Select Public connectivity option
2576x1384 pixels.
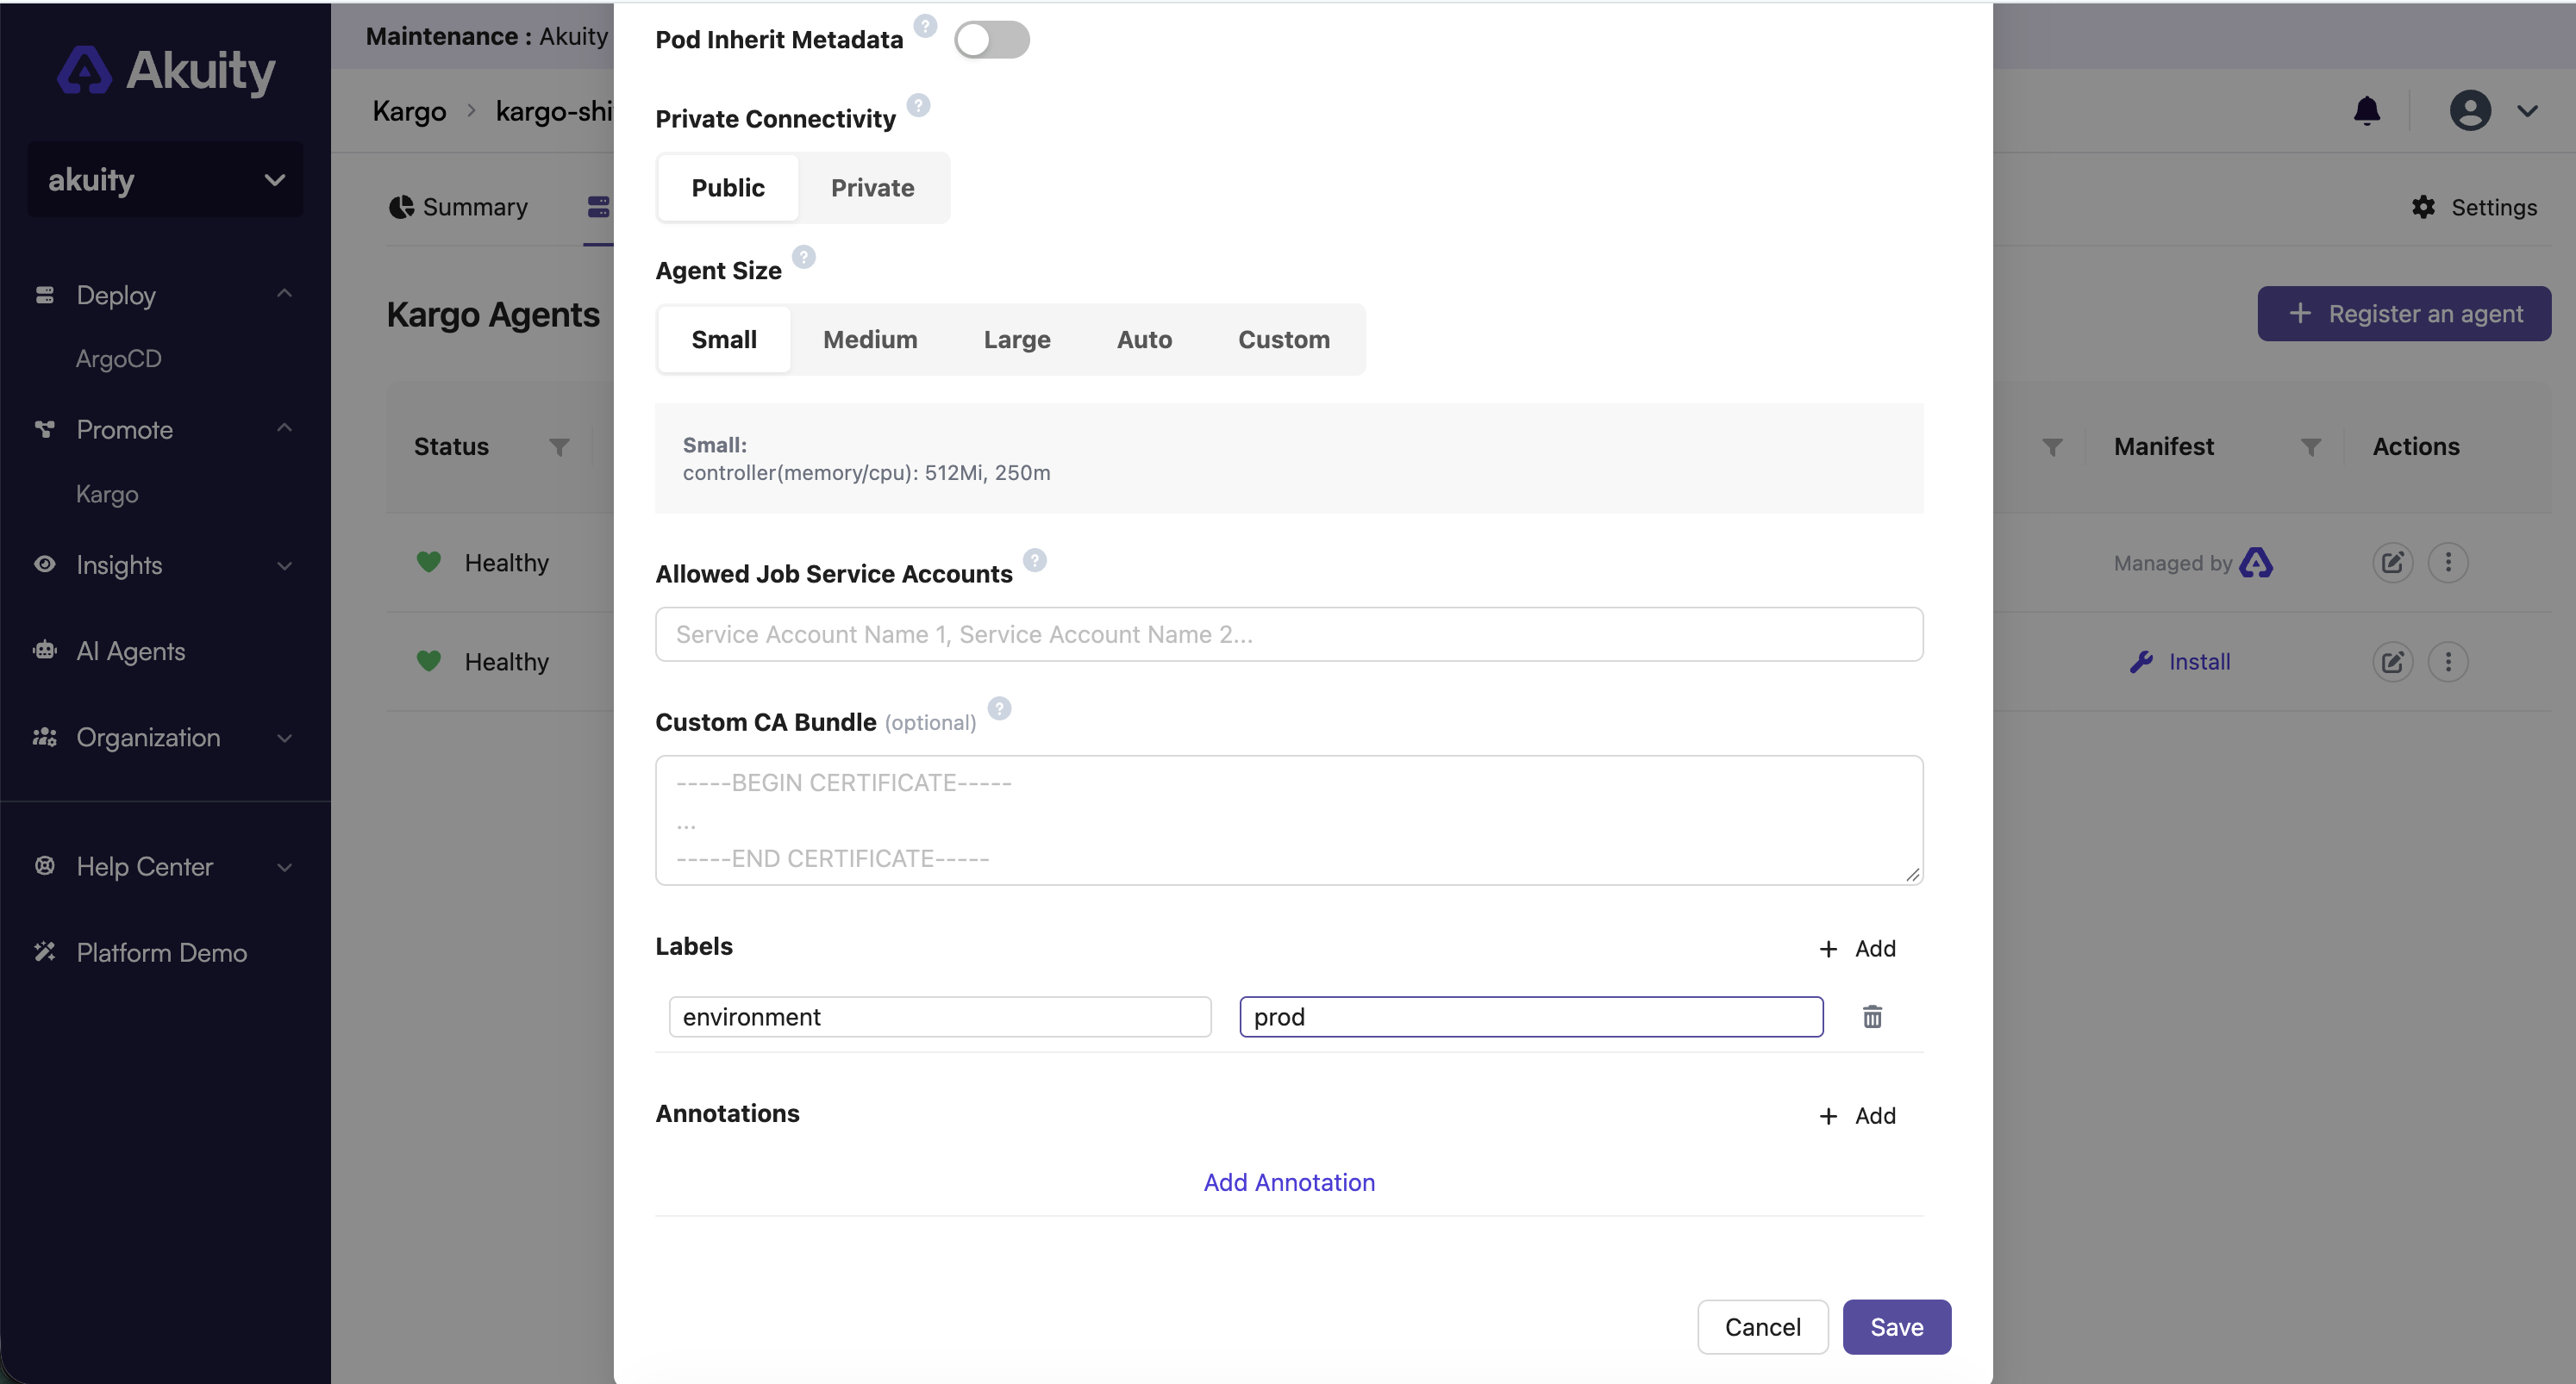728,188
